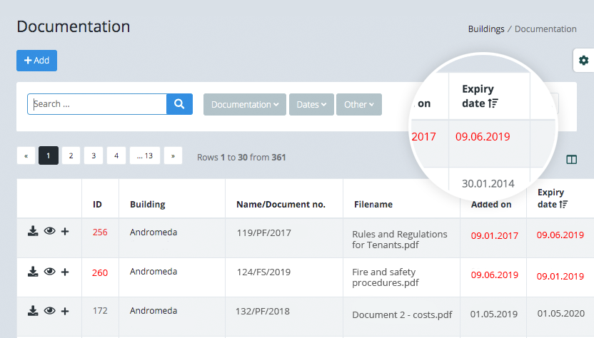Click expiry date 01.05.2020

pos(561,313)
